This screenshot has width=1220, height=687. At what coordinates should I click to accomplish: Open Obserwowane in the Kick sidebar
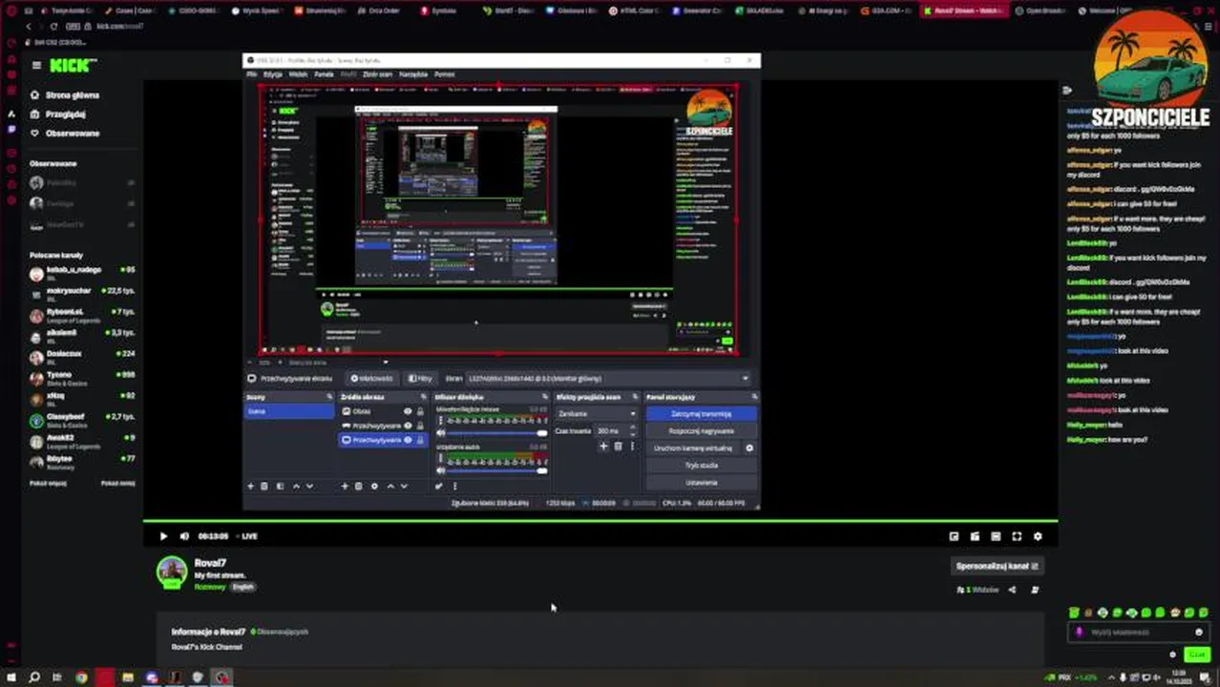[x=65, y=134]
